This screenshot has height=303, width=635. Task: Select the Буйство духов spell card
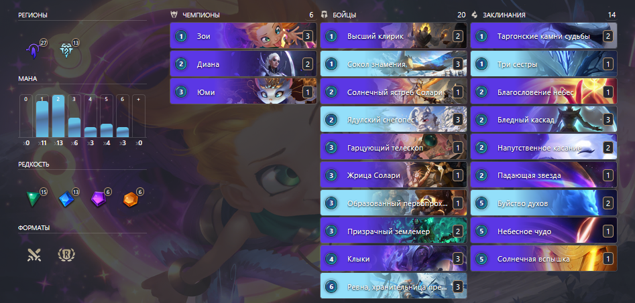[x=544, y=203]
